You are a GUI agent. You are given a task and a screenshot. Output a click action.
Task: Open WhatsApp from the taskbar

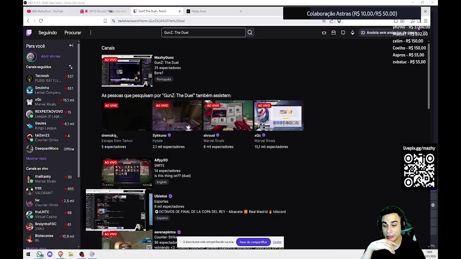click(39, 254)
